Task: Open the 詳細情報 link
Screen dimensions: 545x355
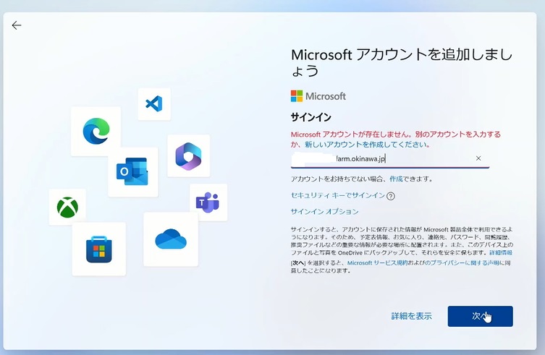Action: pyautogui.click(x=501, y=252)
